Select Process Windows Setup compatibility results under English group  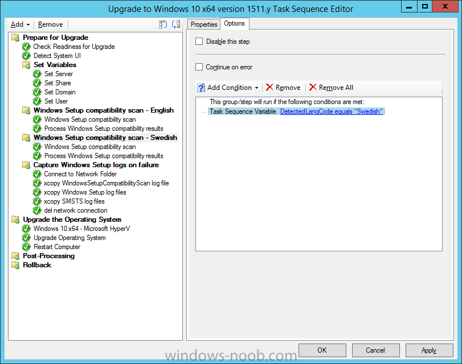(x=104, y=129)
